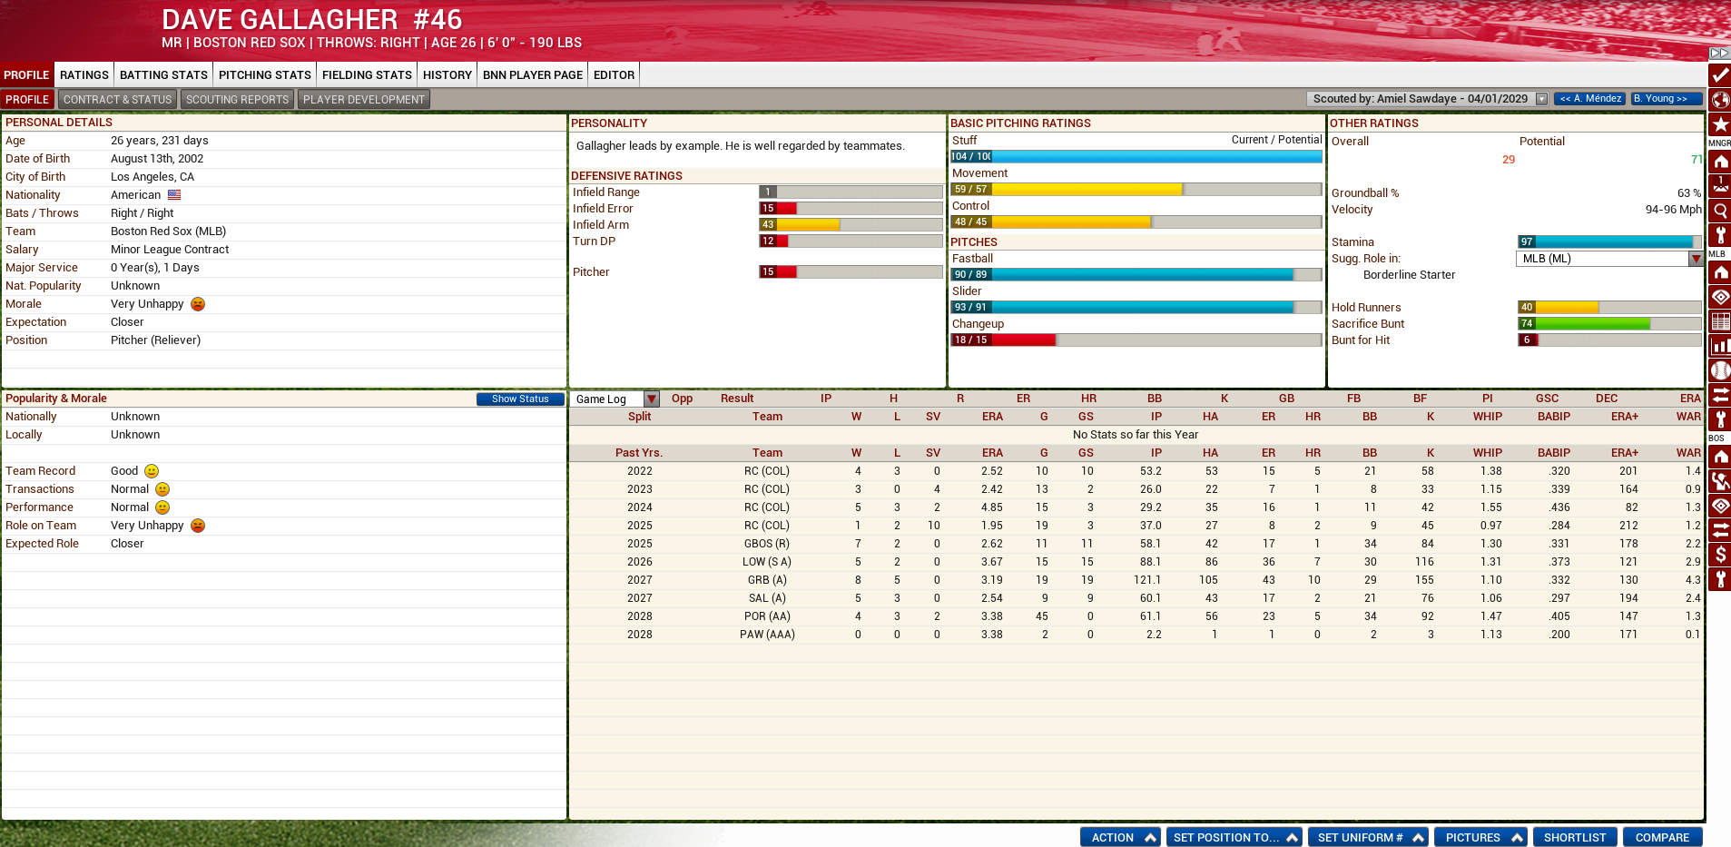Viewport: 1731px width, 847px height.
Task: Open the mail inbox icon with badge
Action: [1719, 186]
